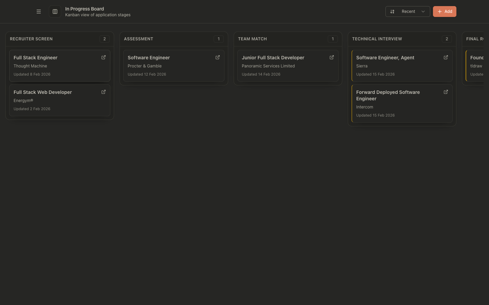The width and height of the screenshot is (489, 305).
Task: Open the hamburger menu
Action: (39, 12)
